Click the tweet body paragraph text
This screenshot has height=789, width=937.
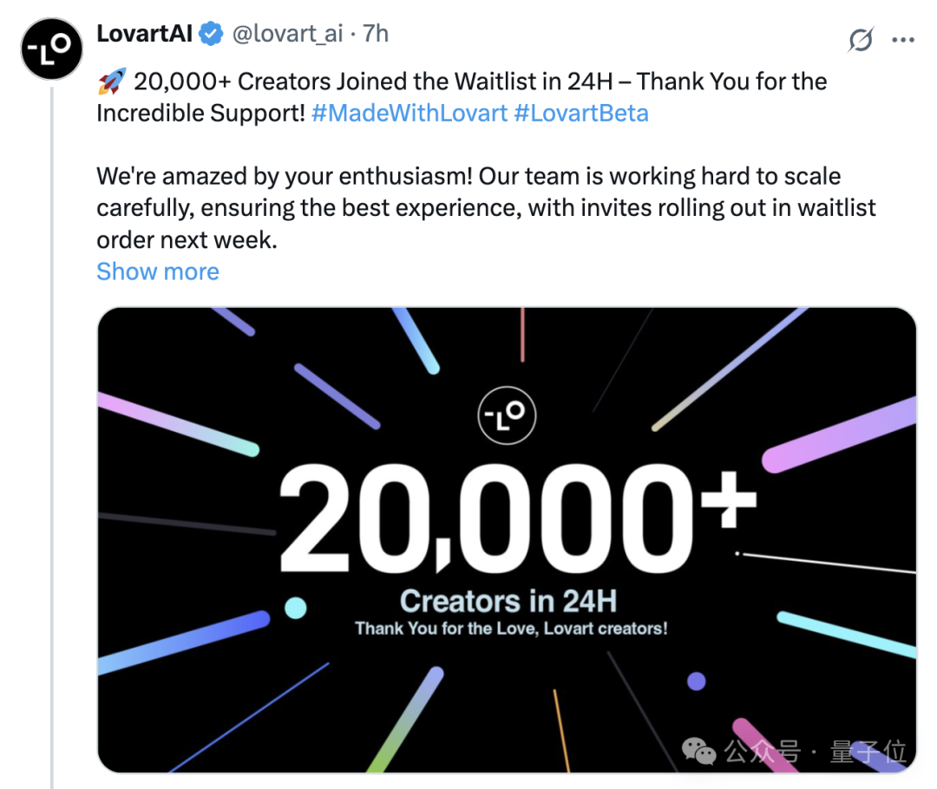pos(487,208)
